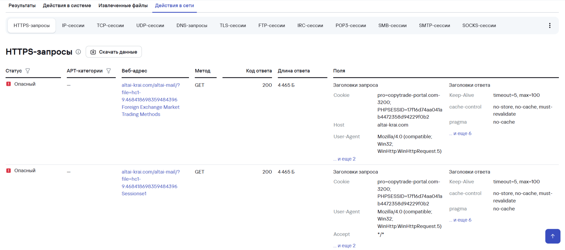Open the Действия в системе tab
The image size is (565, 250).
67,6
